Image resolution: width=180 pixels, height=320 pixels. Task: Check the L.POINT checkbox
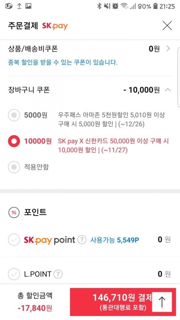click(x=14, y=274)
